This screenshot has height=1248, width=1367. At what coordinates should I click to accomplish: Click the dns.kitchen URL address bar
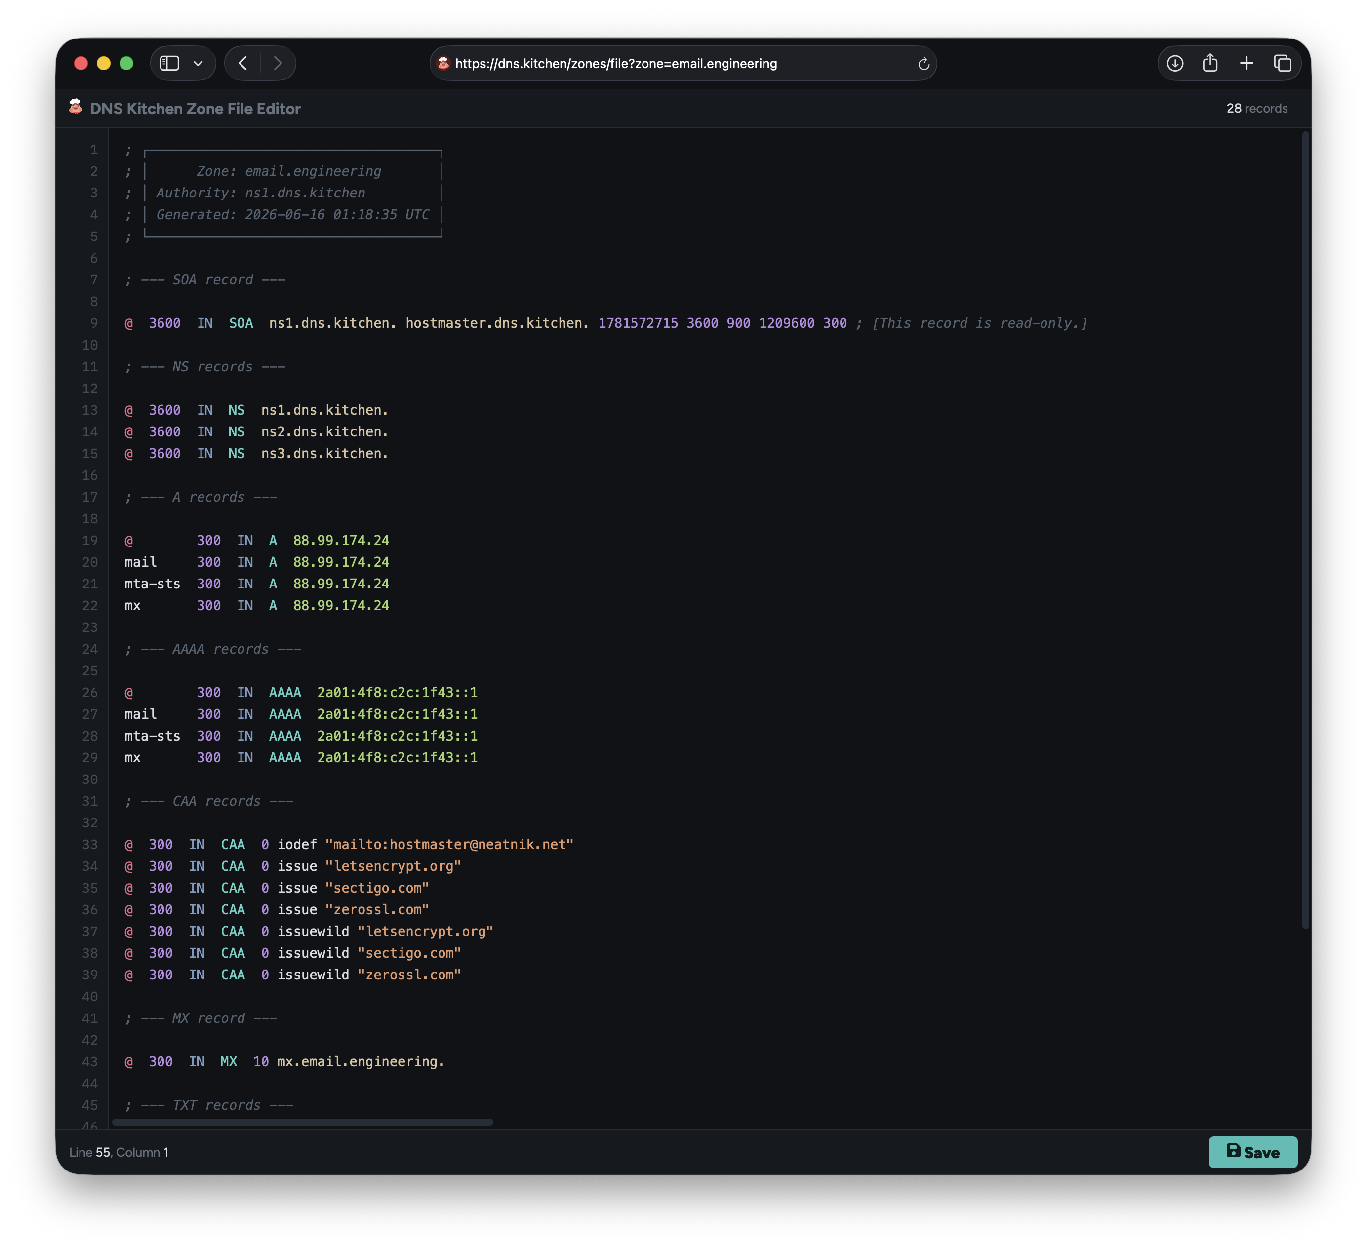(x=683, y=63)
